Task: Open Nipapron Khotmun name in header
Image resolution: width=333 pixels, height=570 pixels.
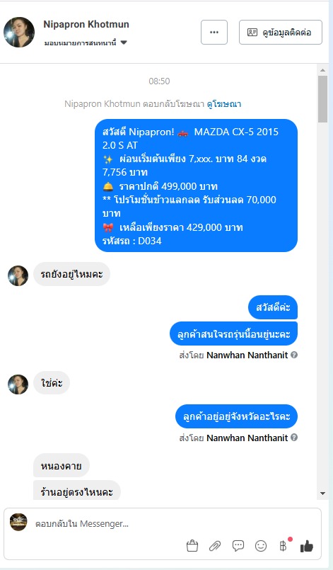Action: tap(86, 24)
